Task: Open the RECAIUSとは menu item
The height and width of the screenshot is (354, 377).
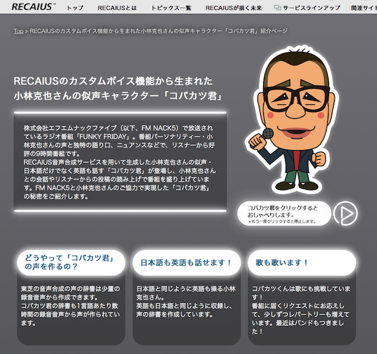Action: click(117, 8)
